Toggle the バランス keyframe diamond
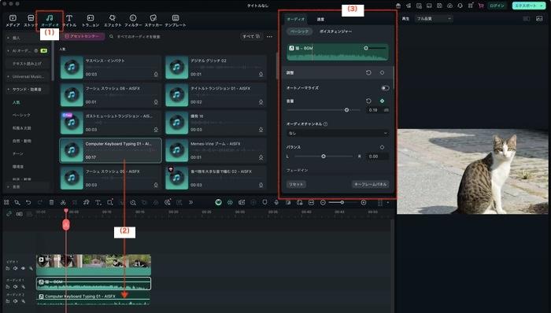 pyautogui.click(x=382, y=147)
